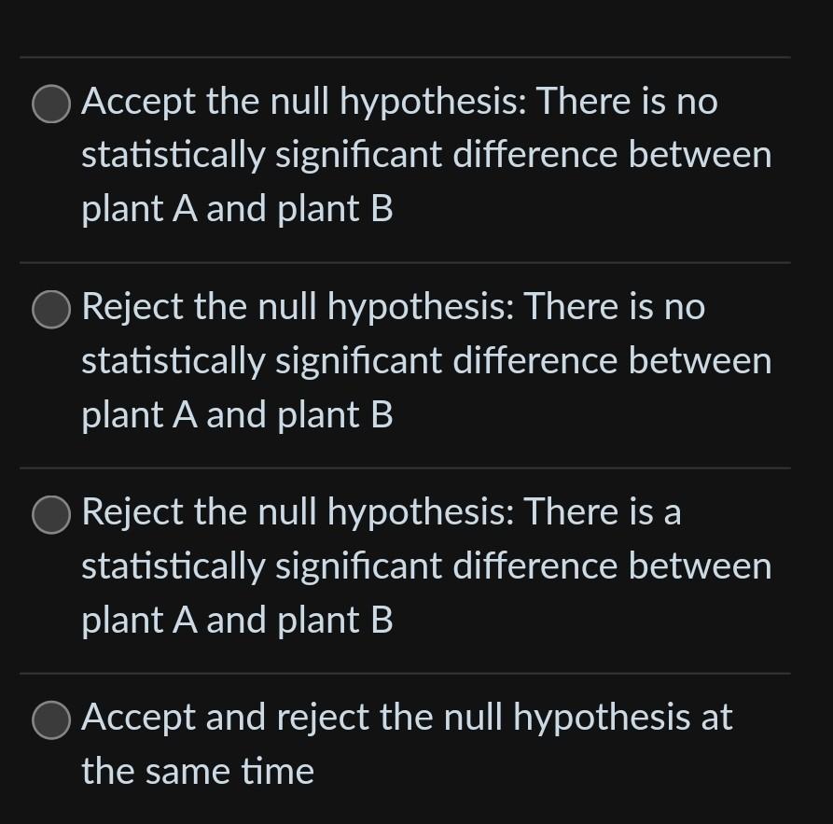Select the third radio button option

[51, 512]
